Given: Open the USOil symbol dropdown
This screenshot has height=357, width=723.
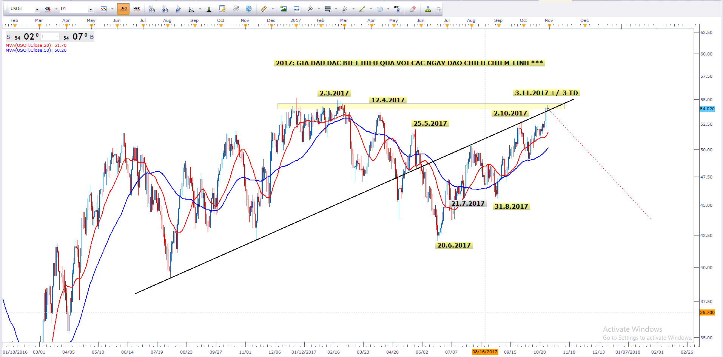Looking at the screenshot, I should (x=37, y=9).
